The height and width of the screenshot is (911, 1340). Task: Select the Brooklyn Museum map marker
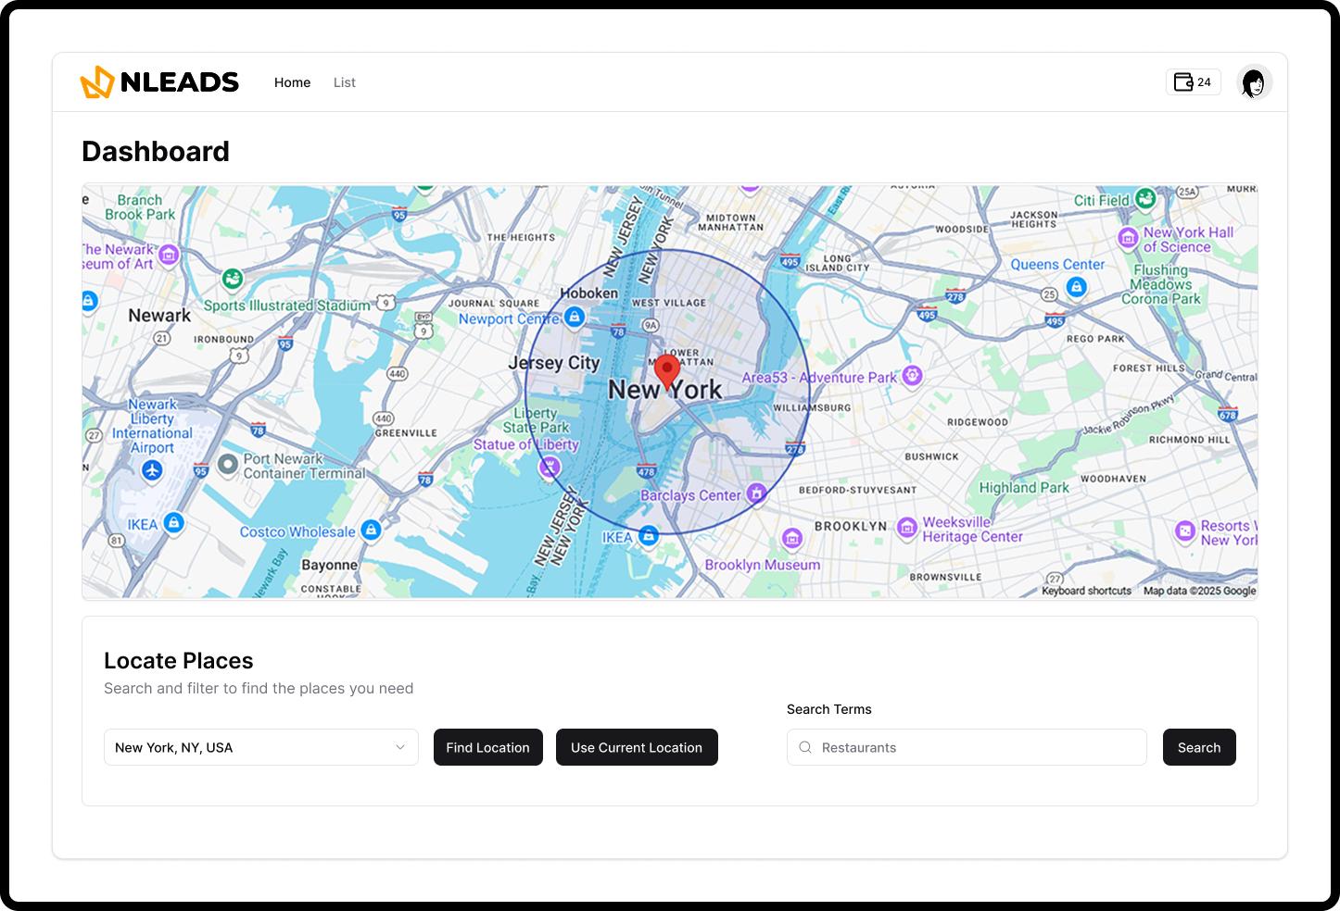(x=792, y=538)
